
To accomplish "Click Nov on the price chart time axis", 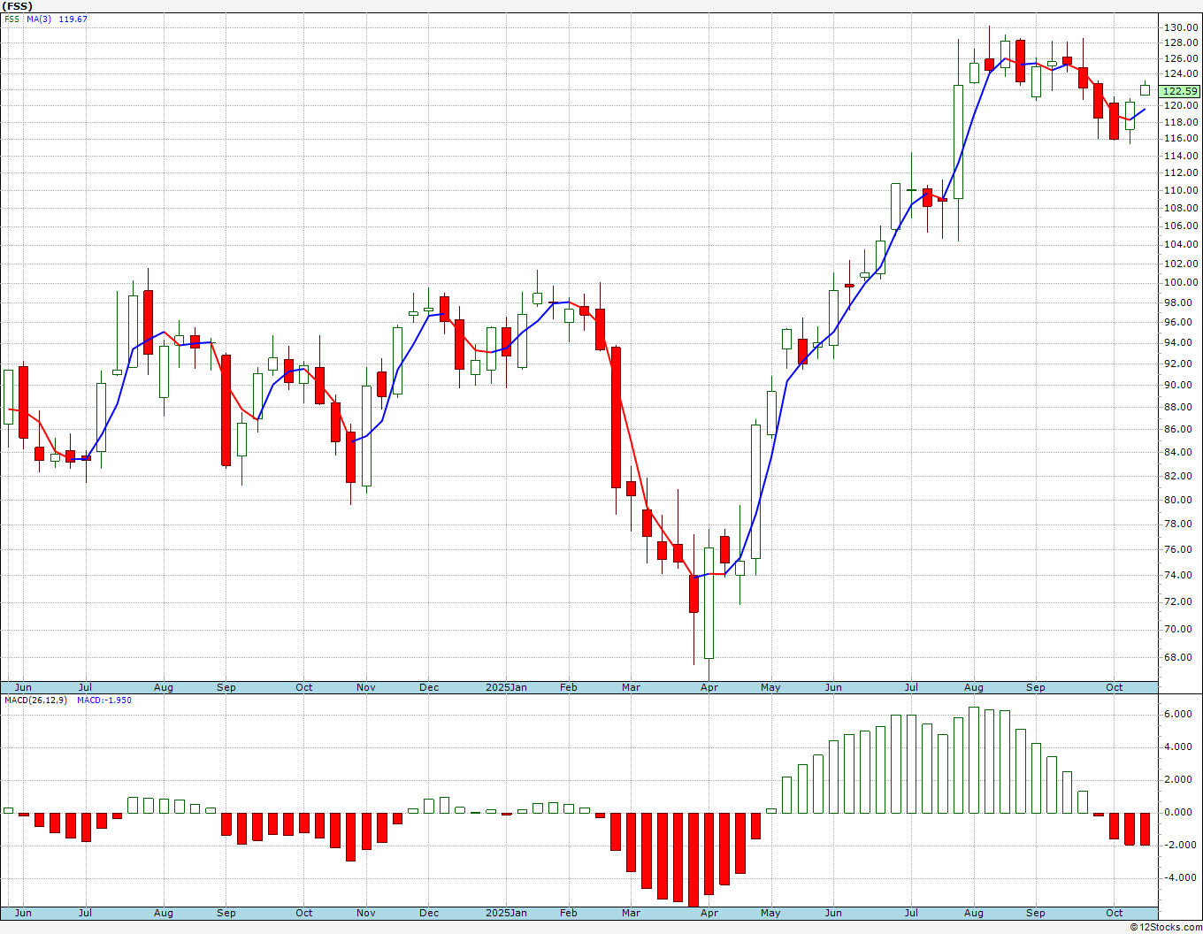I will click(x=366, y=687).
